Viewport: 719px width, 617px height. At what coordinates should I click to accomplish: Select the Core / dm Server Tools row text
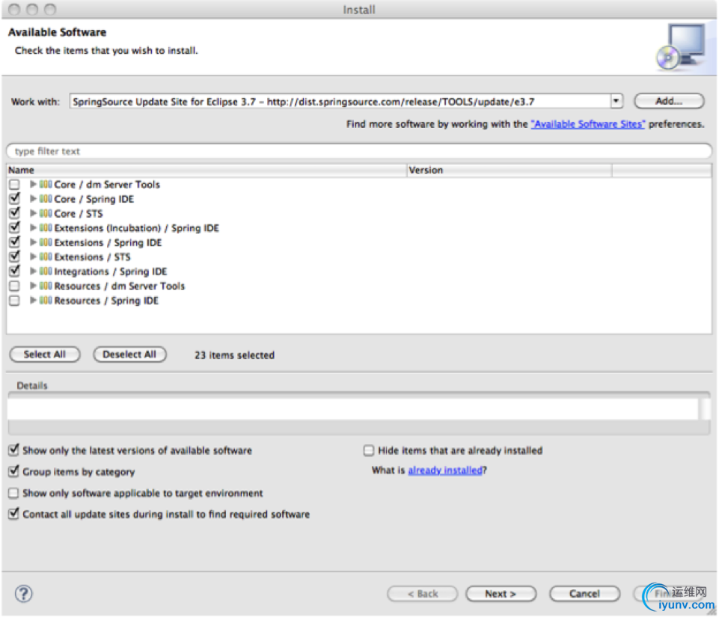click(x=107, y=184)
